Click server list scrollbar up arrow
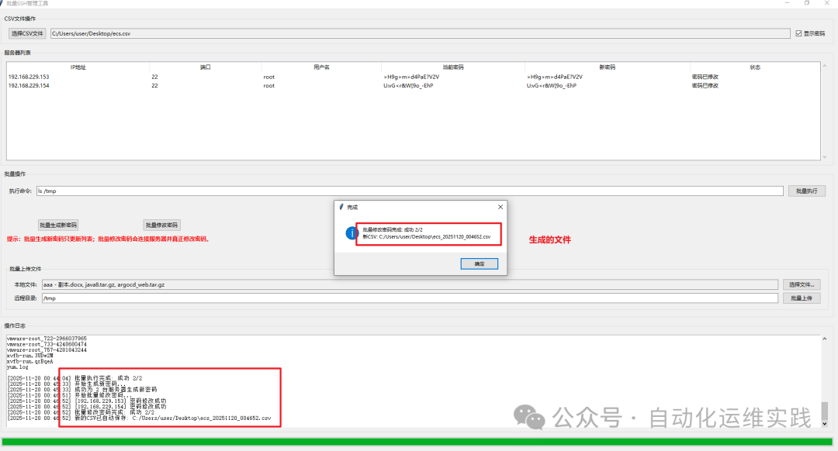The height and width of the screenshot is (451, 838). point(825,66)
